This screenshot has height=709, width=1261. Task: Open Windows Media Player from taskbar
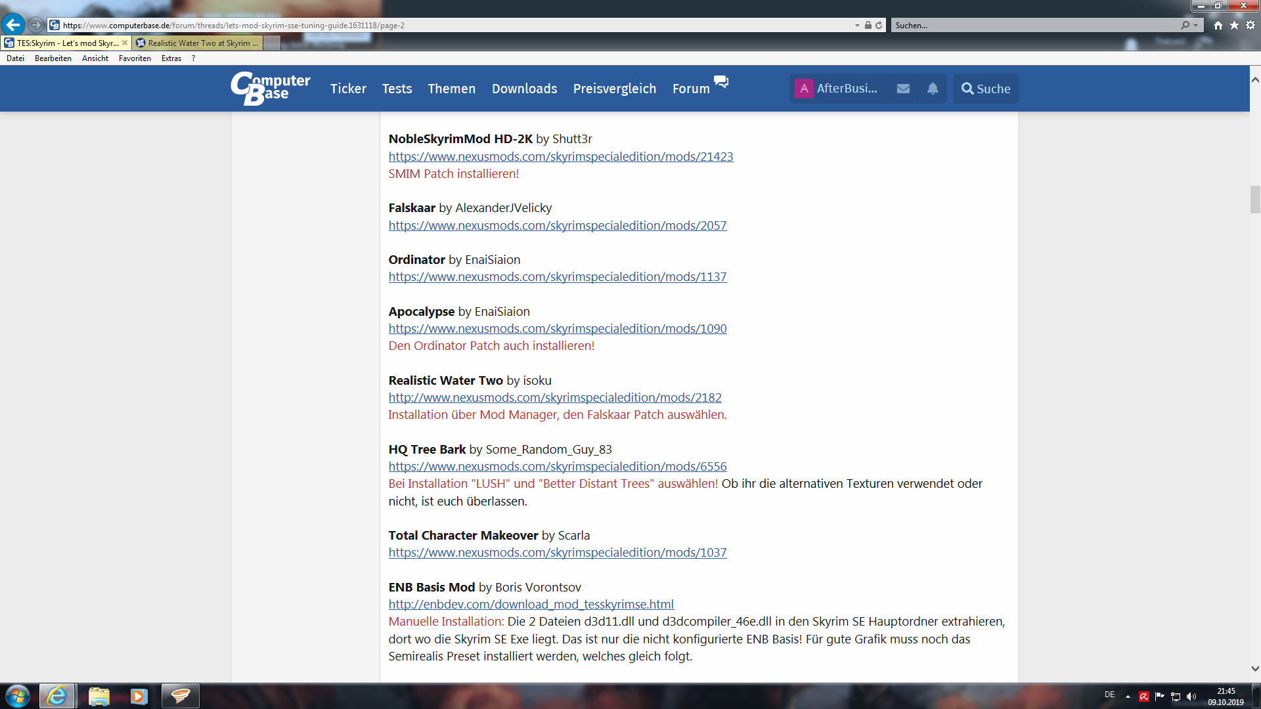(139, 696)
